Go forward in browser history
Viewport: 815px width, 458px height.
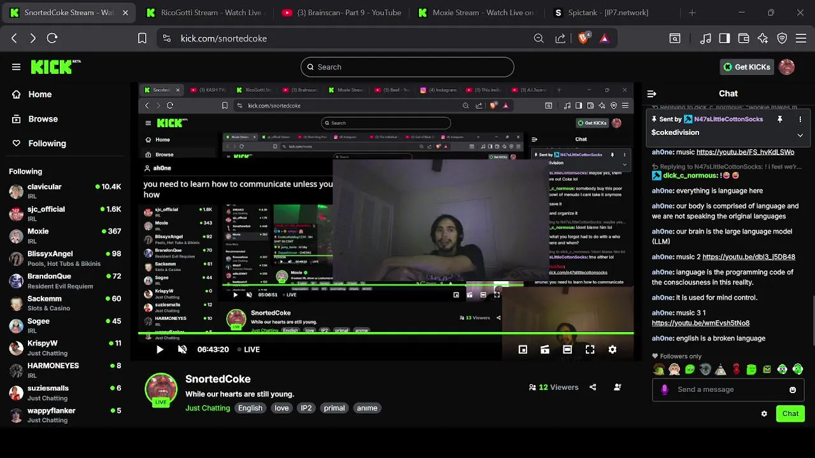point(33,38)
